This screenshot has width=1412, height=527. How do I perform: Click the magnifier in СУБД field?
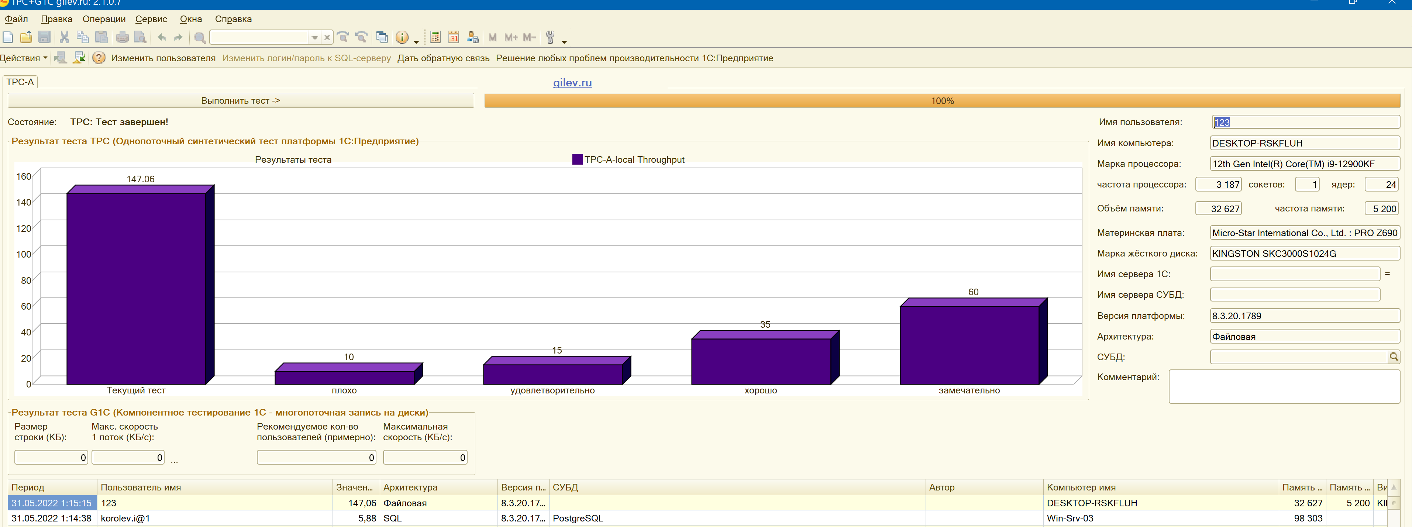[x=1394, y=357]
